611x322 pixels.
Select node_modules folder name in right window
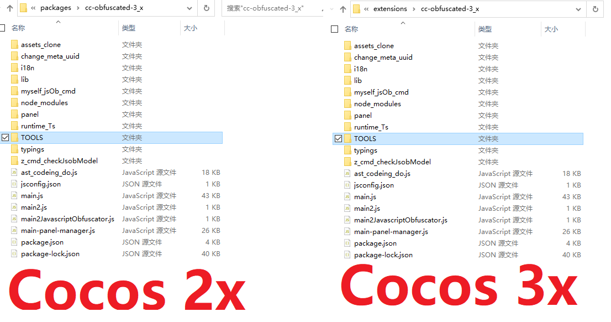pyautogui.click(x=377, y=104)
